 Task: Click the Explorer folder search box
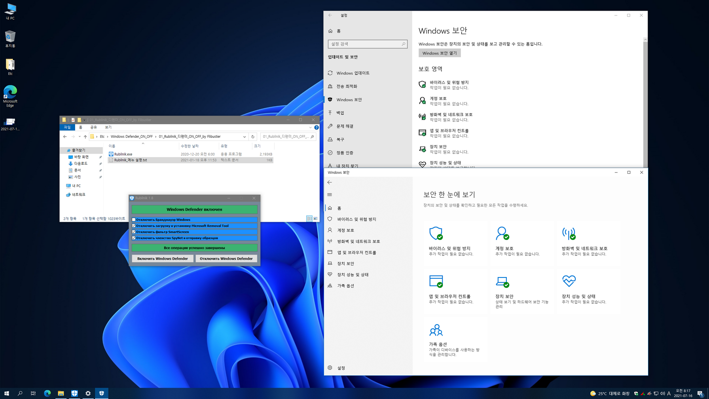[288, 137]
